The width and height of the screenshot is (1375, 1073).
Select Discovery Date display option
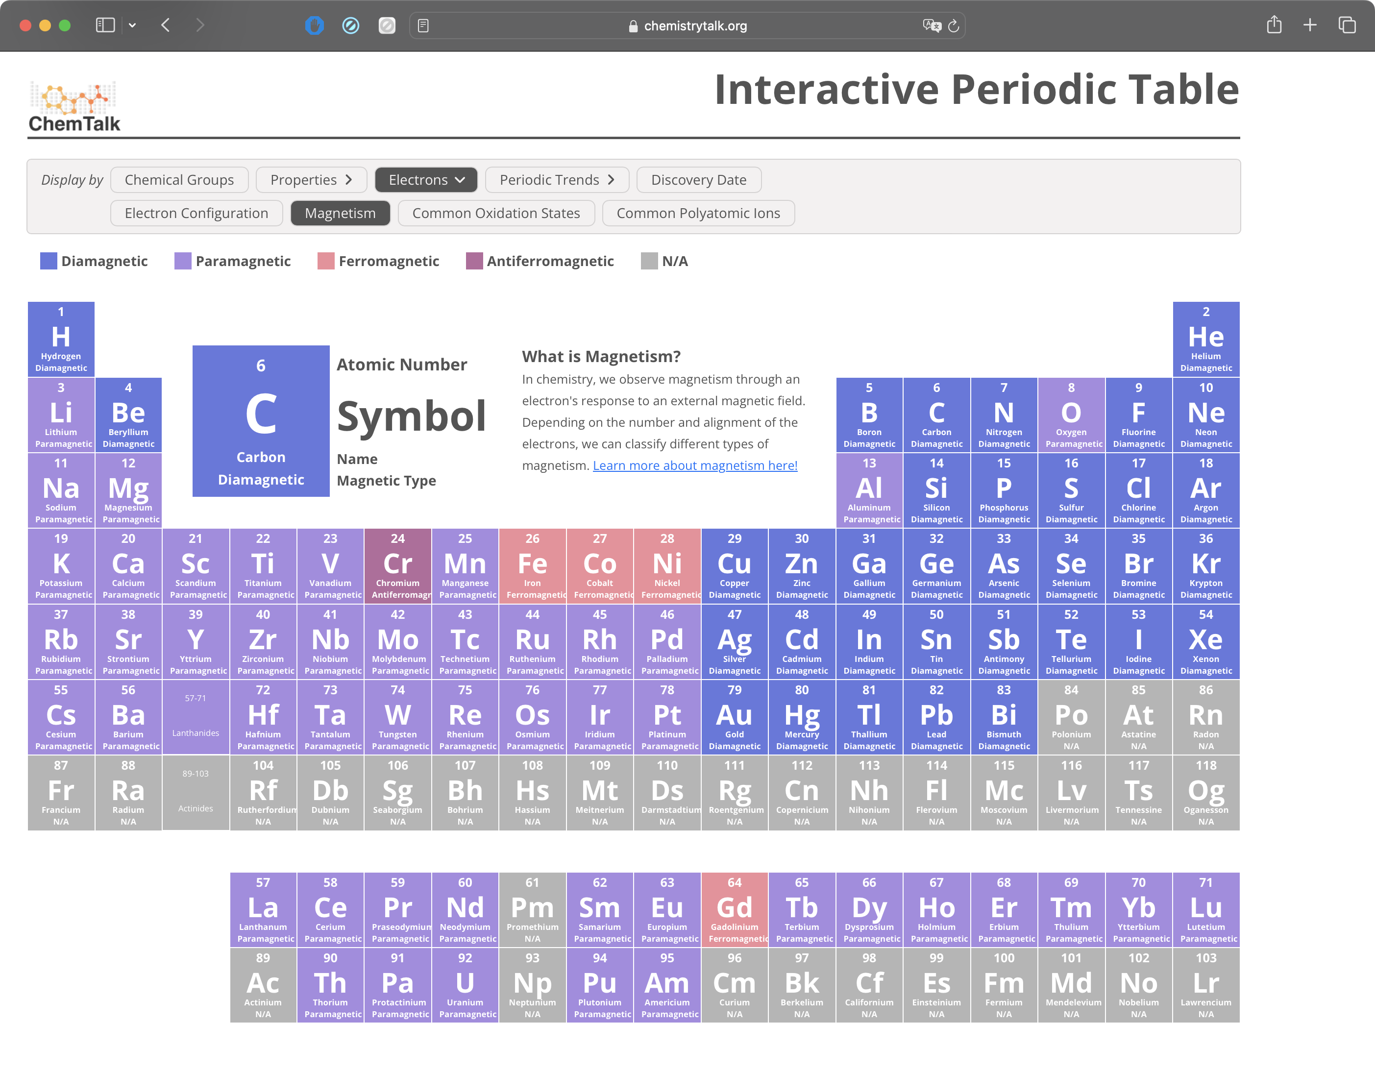(x=699, y=180)
